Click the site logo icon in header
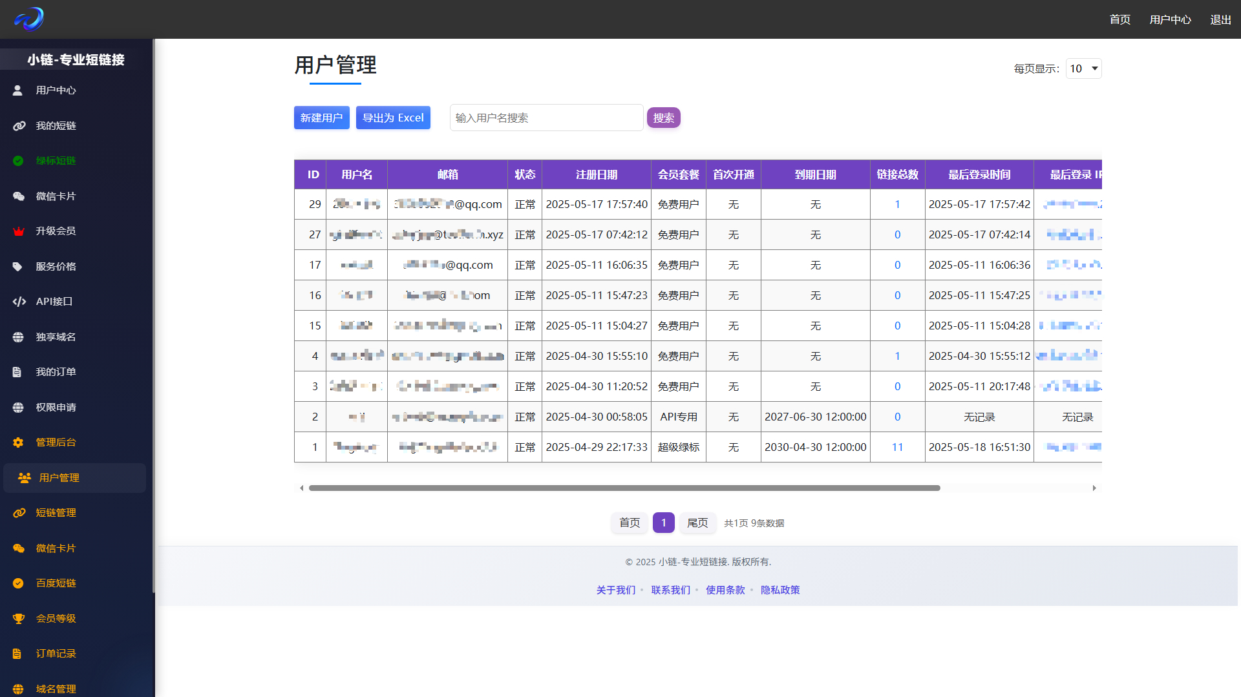 29,19
